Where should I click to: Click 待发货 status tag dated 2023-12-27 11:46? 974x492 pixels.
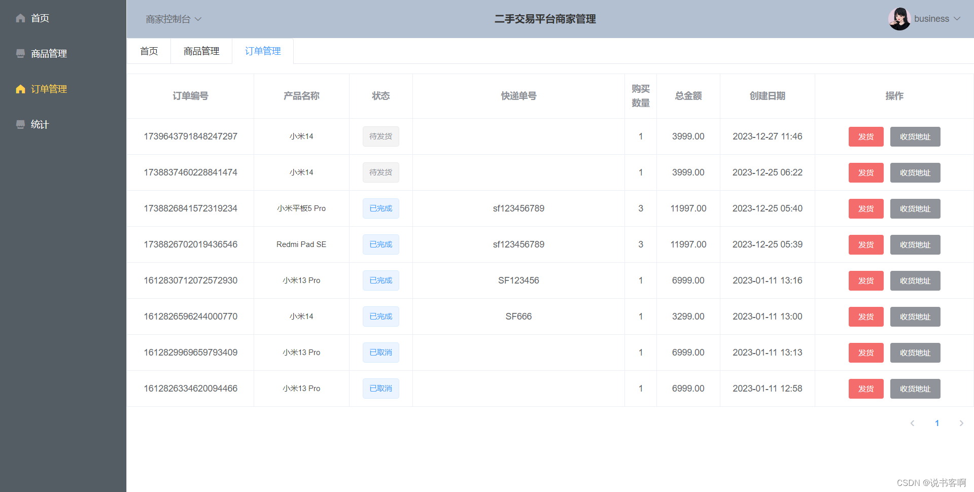tap(380, 136)
